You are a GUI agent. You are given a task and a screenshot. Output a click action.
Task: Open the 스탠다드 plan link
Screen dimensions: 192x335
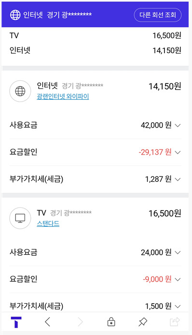click(x=48, y=223)
